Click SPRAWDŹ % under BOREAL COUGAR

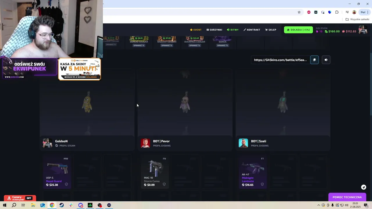pos(139,45)
